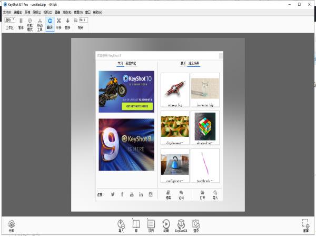The height and width of the screenshot is (237, 316).
Task: Open the 动画 animation panel
Action: pos(166,225)
